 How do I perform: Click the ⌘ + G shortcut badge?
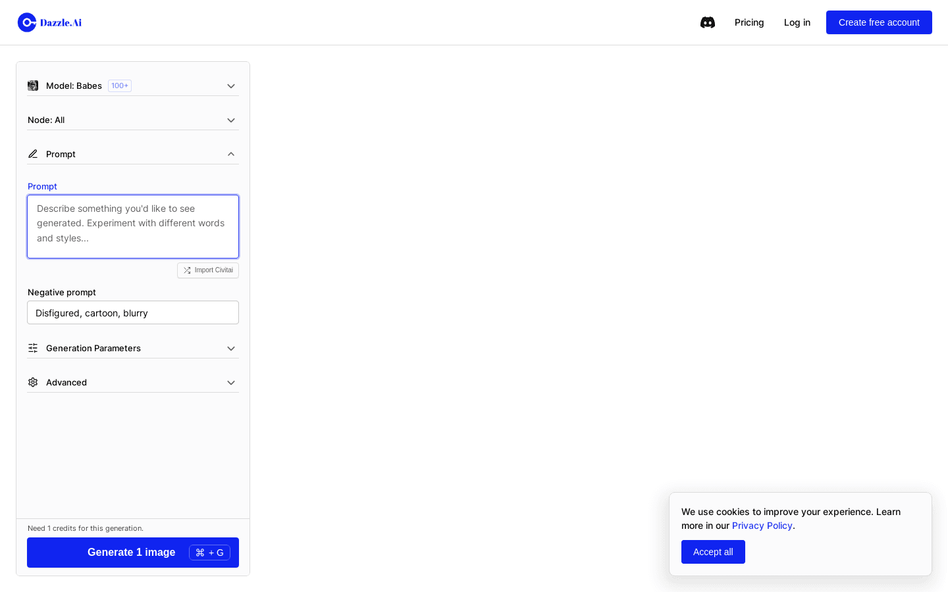tap(209, 553)
